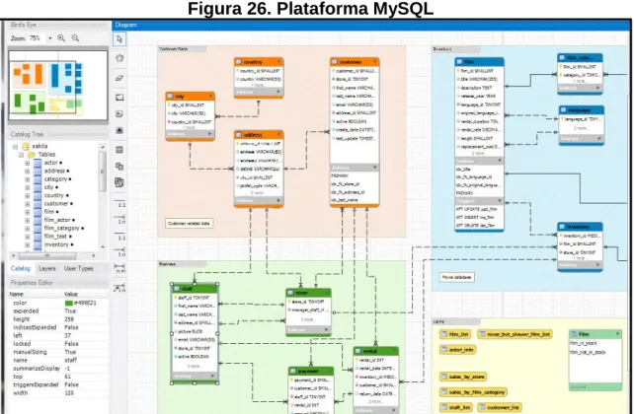Open the Zoom percentage dropdown
Screen dimensions: 634x414
50,38
